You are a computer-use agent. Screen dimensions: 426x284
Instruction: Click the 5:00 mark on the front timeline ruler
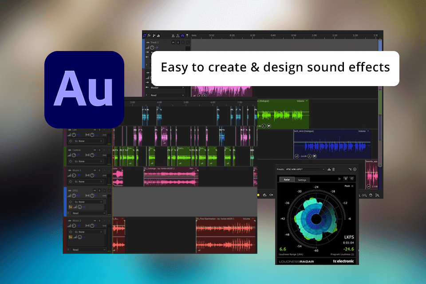(x=186, y=103)
